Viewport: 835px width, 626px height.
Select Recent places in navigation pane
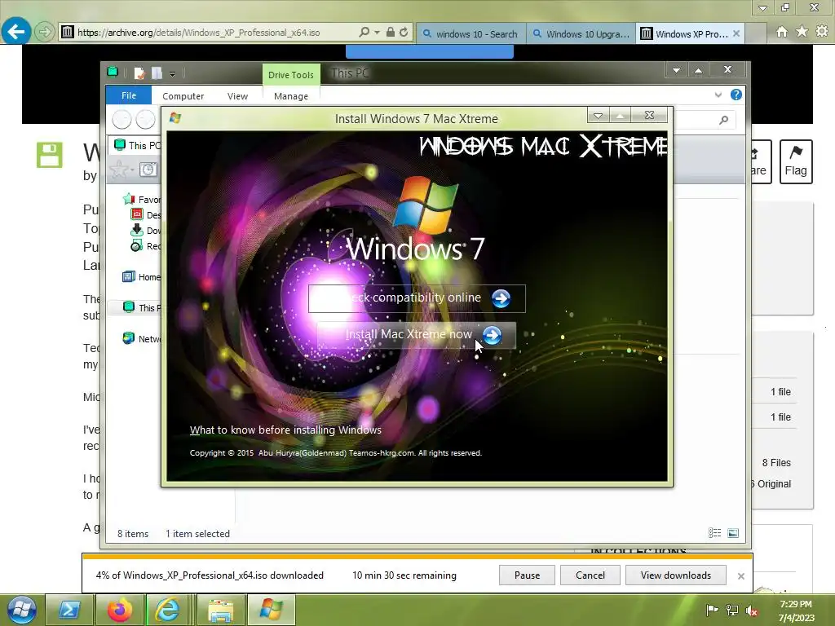tap(145, 245)
